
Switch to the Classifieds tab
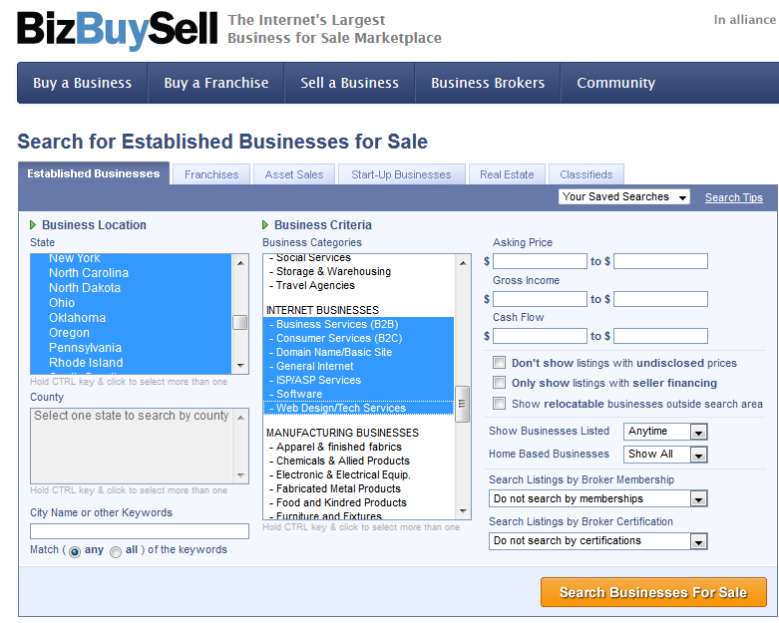[x=586, y=174]
